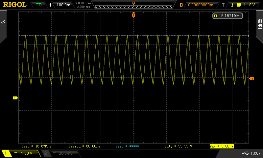
Task: Click the white Max cursor line on the waveform
Action: pyautogui.click(x=133, y=36)
